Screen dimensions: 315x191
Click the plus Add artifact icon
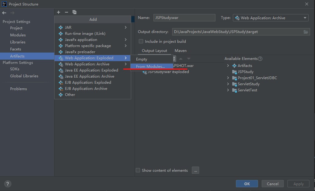(x=59, y=12)
